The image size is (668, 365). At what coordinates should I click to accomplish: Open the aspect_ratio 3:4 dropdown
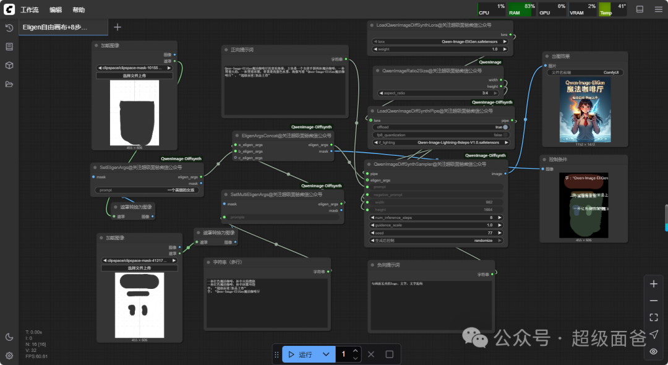point(439,93)
